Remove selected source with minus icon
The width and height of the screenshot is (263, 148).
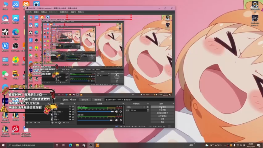(56, 123)
